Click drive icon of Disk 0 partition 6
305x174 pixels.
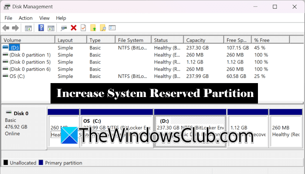coord(5,69)
